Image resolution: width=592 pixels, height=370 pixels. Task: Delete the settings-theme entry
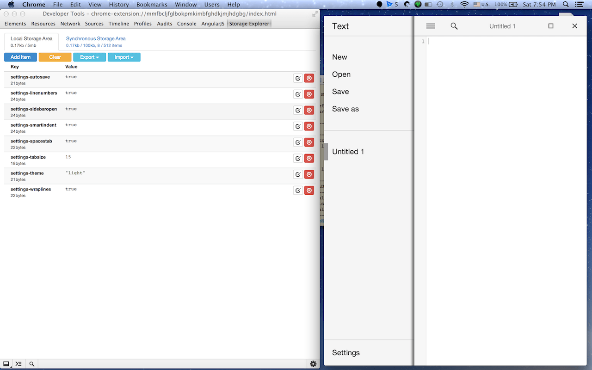click(x=308, y=174)
